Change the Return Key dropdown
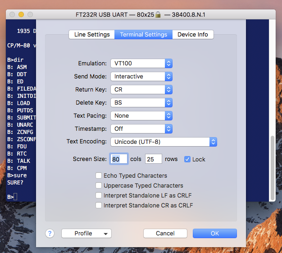The image size is (282, 253). click(x=141, y=90)
